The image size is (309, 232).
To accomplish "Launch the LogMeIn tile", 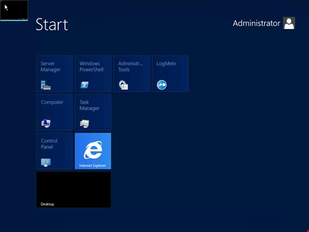I will (x=170, y=74).
